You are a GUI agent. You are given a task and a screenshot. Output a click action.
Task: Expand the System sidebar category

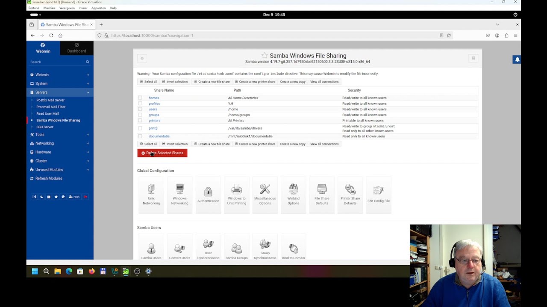pos(60,84)
